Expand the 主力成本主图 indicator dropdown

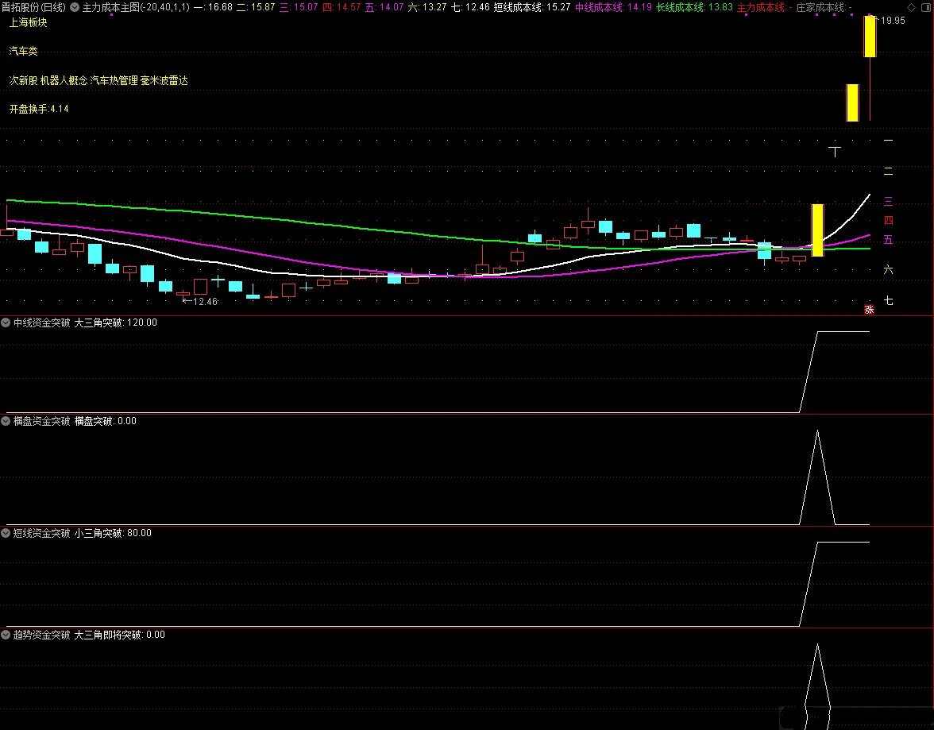click(75, 7)
